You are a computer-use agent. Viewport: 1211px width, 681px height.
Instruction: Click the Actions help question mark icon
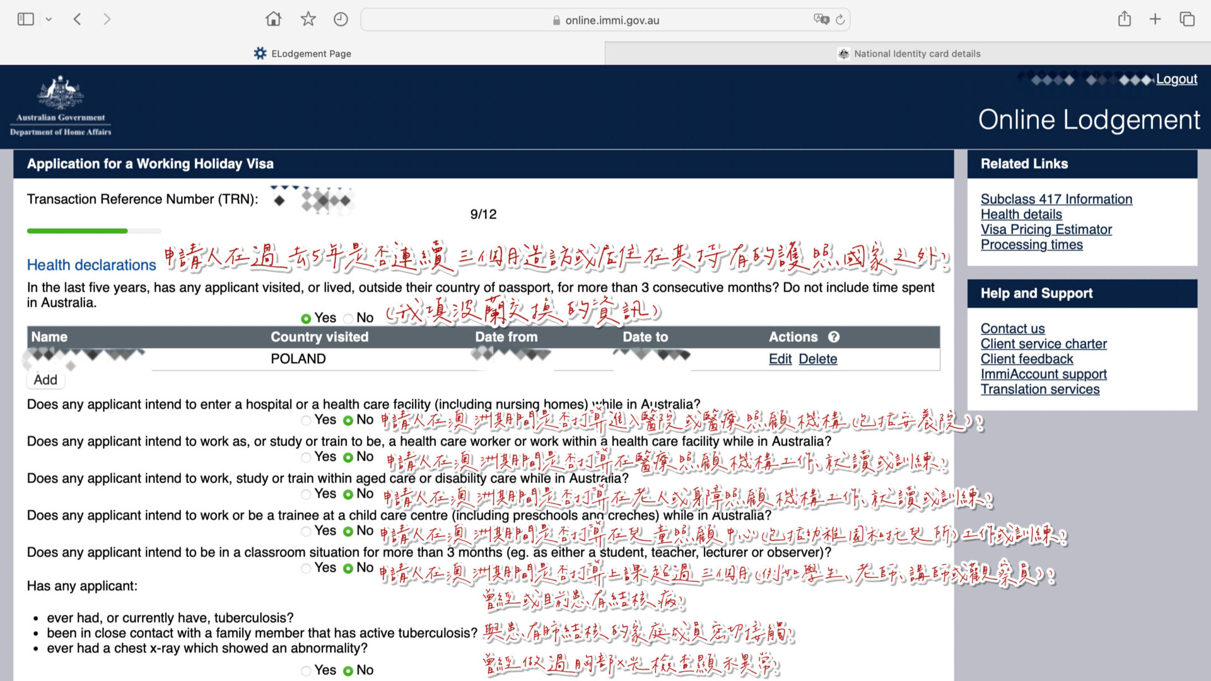pos(834,337)
